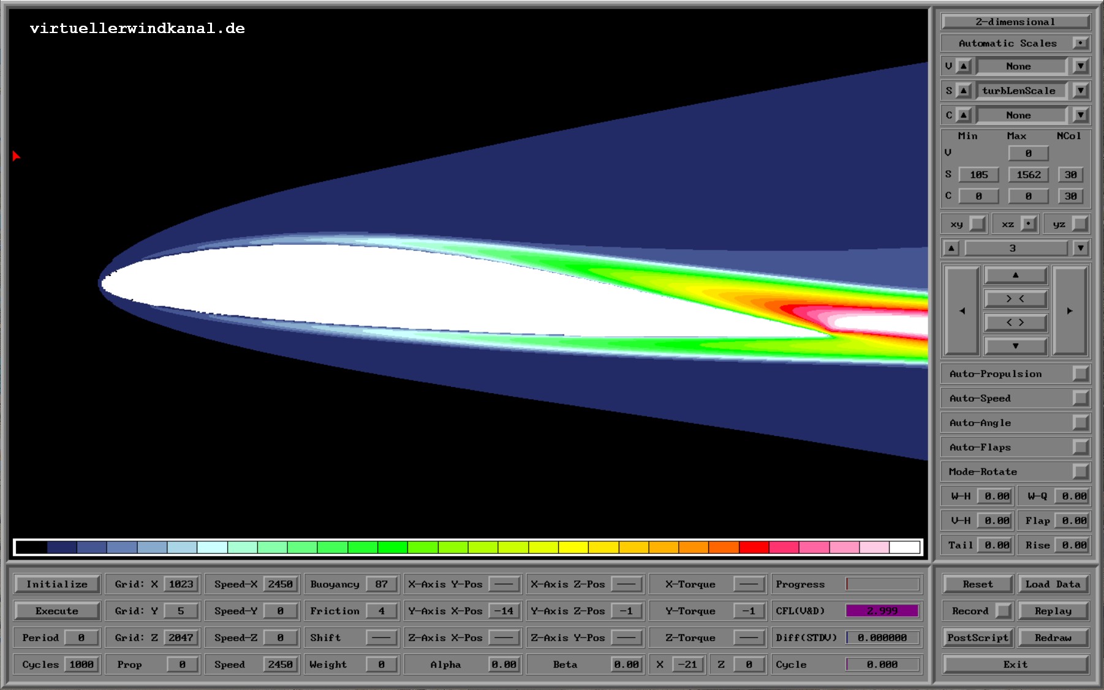Click the S Max field showing 1562

pyautogui.click(x=1029, y=174)
